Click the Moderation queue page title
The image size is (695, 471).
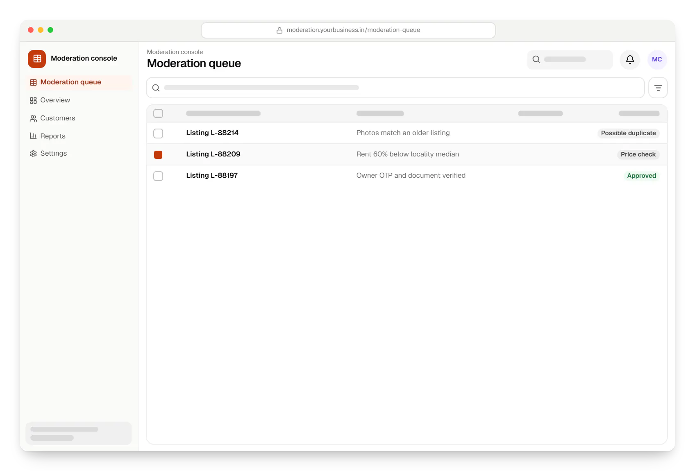click(x=194, y=63)
